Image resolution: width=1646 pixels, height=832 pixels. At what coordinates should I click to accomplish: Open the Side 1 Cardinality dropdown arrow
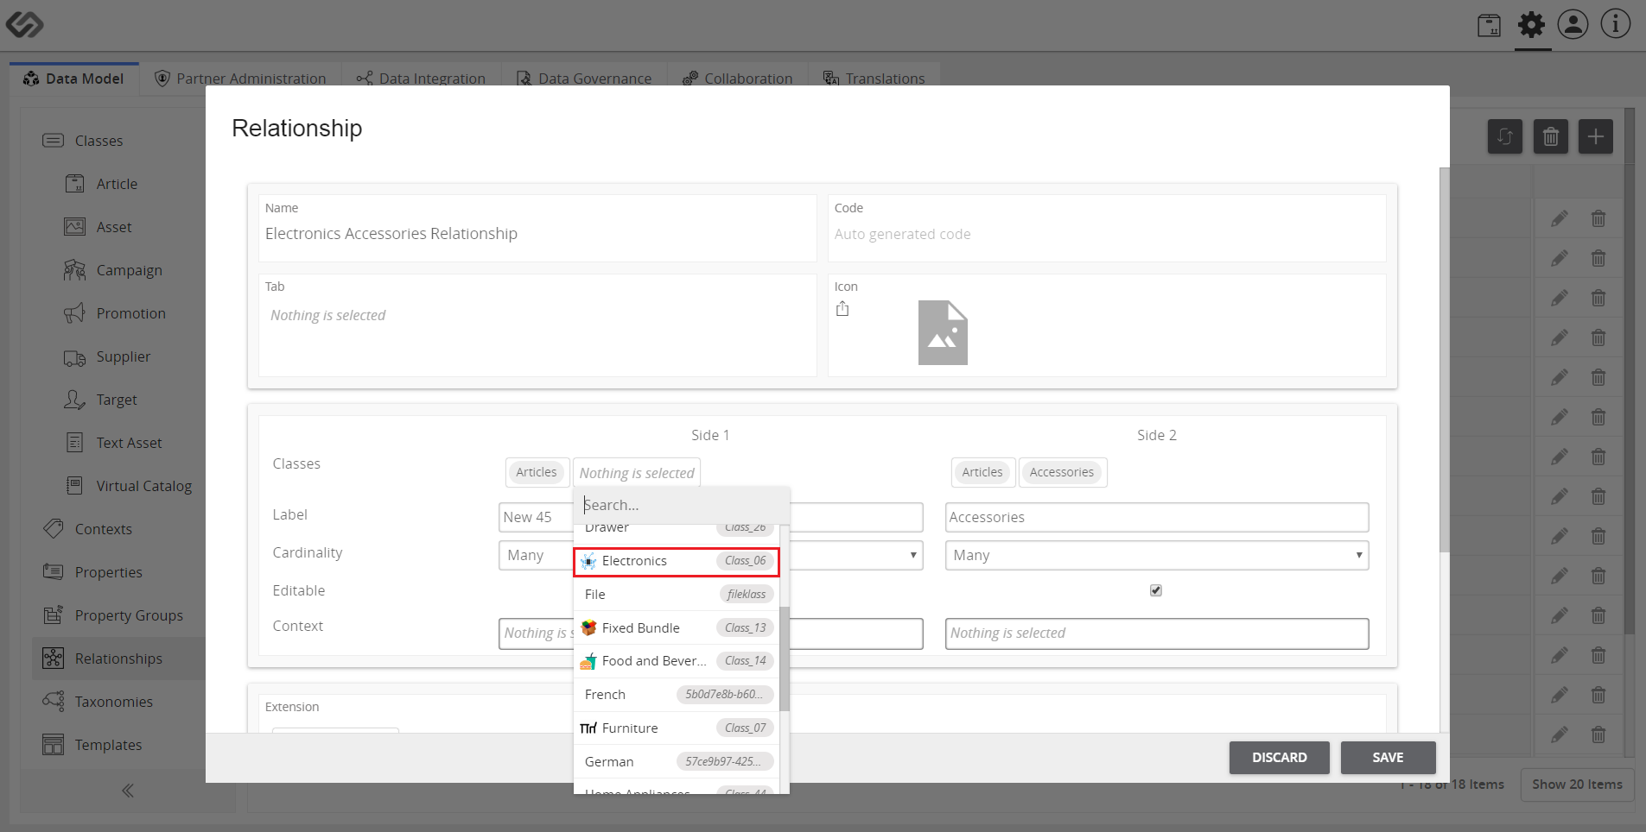pyautogui.click(x=913, y=555)
